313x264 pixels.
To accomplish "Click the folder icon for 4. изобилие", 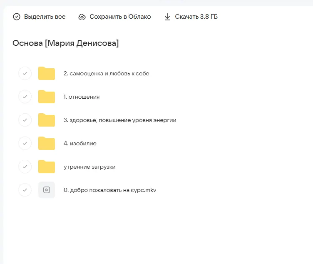I will point(47,143).
